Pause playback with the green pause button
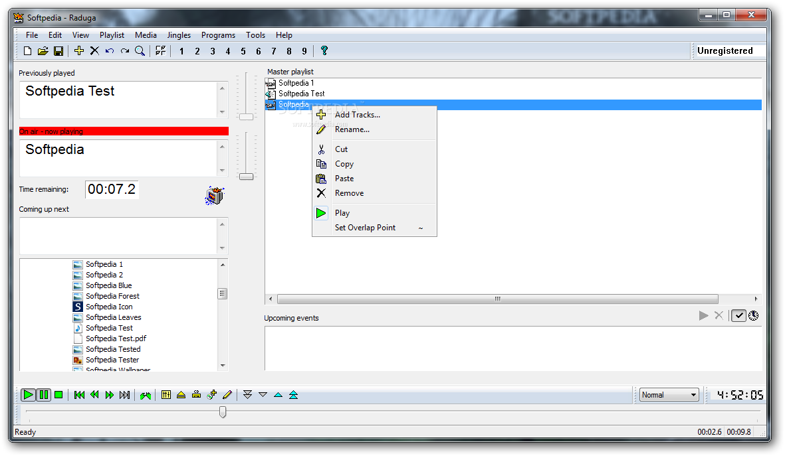Image resolution: width=785 pixels, height=456 pixels. point(44,395)
